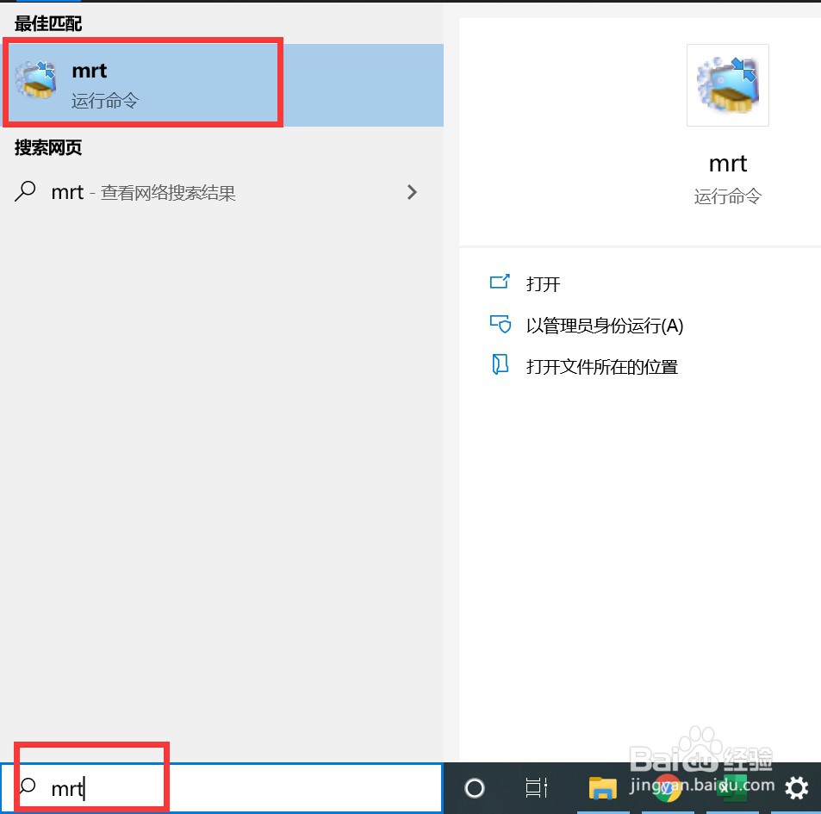Click the folder location icon beside 打开文件所在的位置
Screen dimensions: 821x814
pos(501,365)
